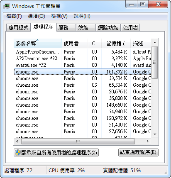Click the window resize grip corner
This screenshot has width=171, height=178.
point(166,172)
